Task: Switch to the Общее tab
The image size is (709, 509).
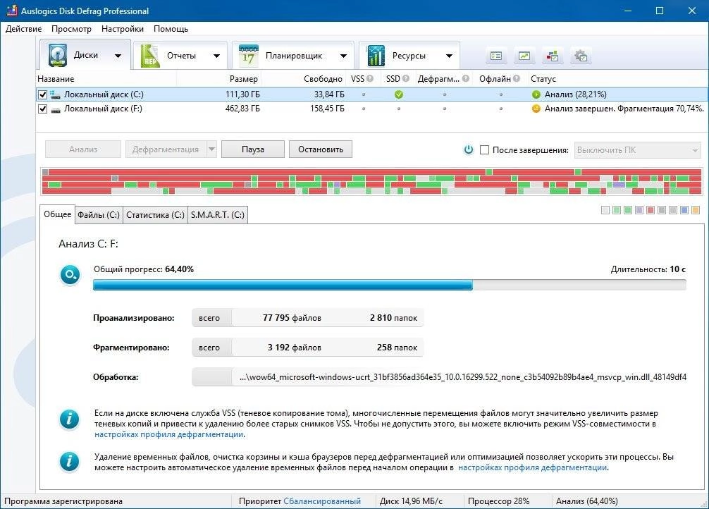Action: point(57,214)
